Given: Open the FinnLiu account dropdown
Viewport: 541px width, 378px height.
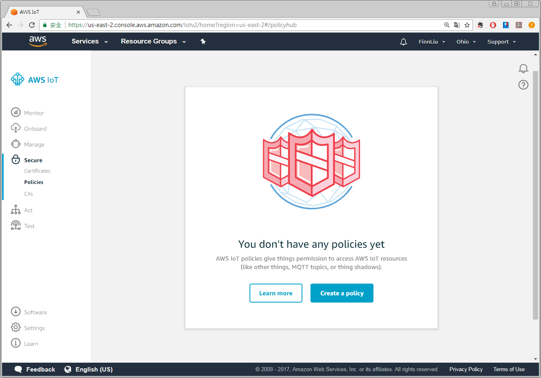Looking at the screenshot, I should pos(432,42).
